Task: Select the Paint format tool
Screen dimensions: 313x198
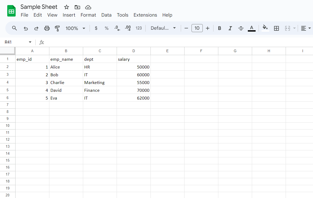Action: 57,28
